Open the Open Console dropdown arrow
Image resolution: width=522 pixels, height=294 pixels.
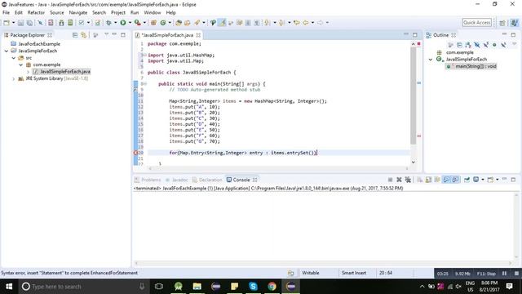(x=497, y=180)
